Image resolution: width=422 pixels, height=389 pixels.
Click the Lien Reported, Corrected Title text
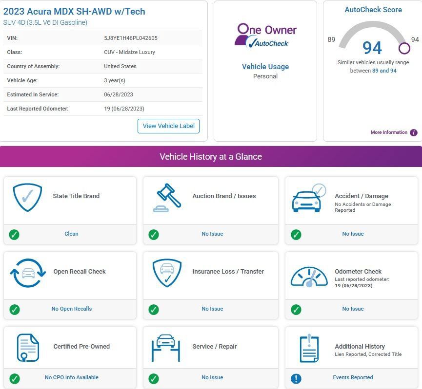click(368, 354)
